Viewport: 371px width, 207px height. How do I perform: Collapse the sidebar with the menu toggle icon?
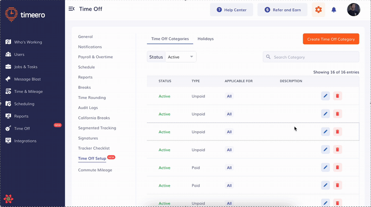[x=71, y=9]
